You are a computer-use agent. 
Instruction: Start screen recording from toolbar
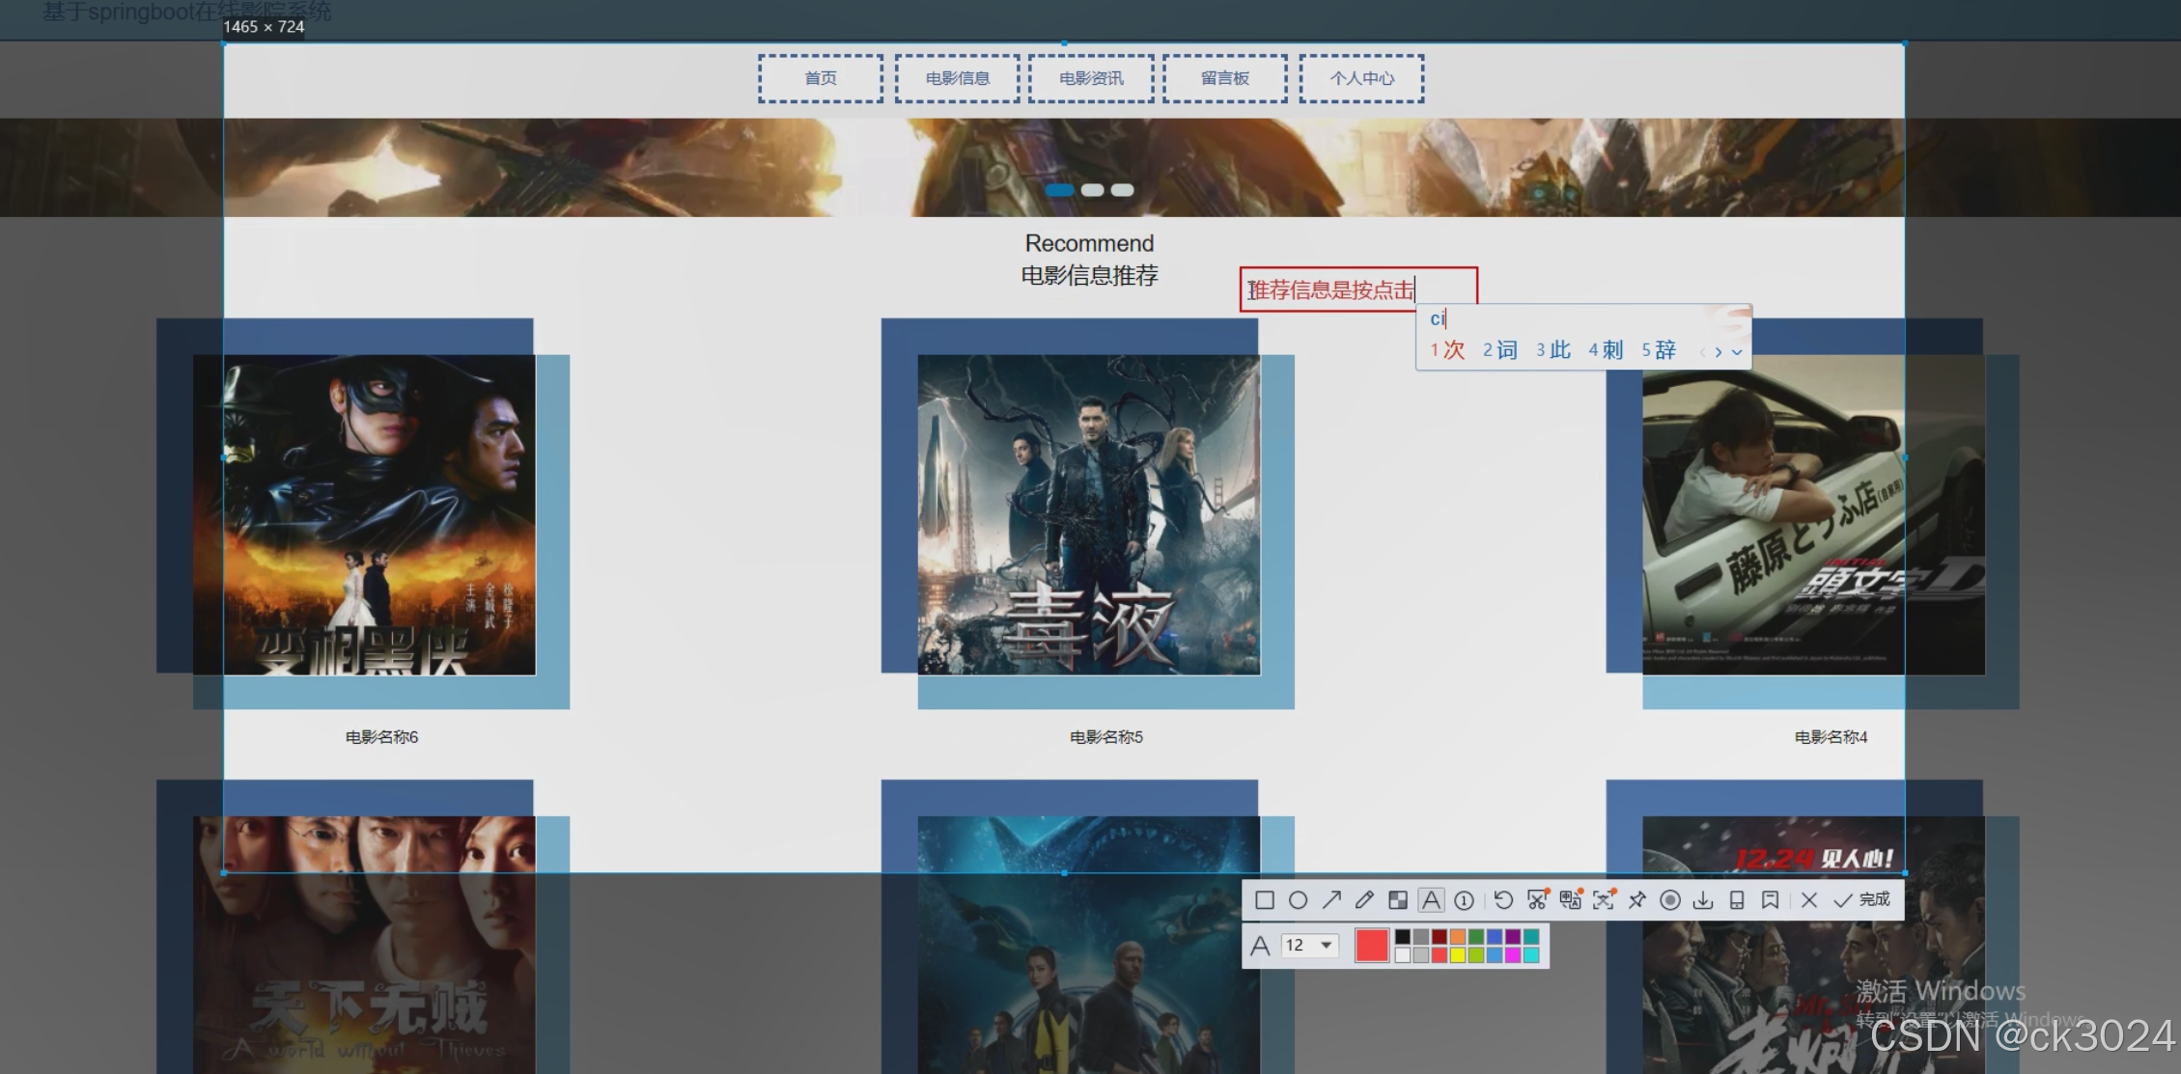point(1670,900)
